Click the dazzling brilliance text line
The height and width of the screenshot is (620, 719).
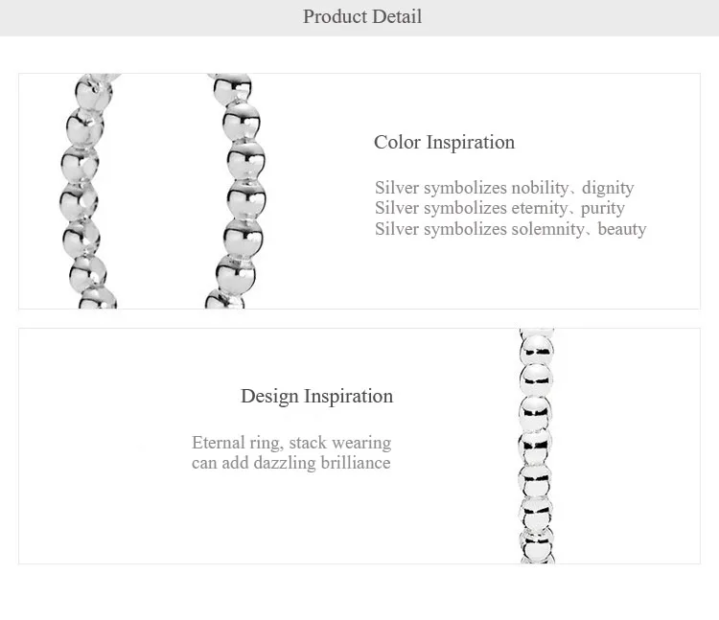click(291, 463)
